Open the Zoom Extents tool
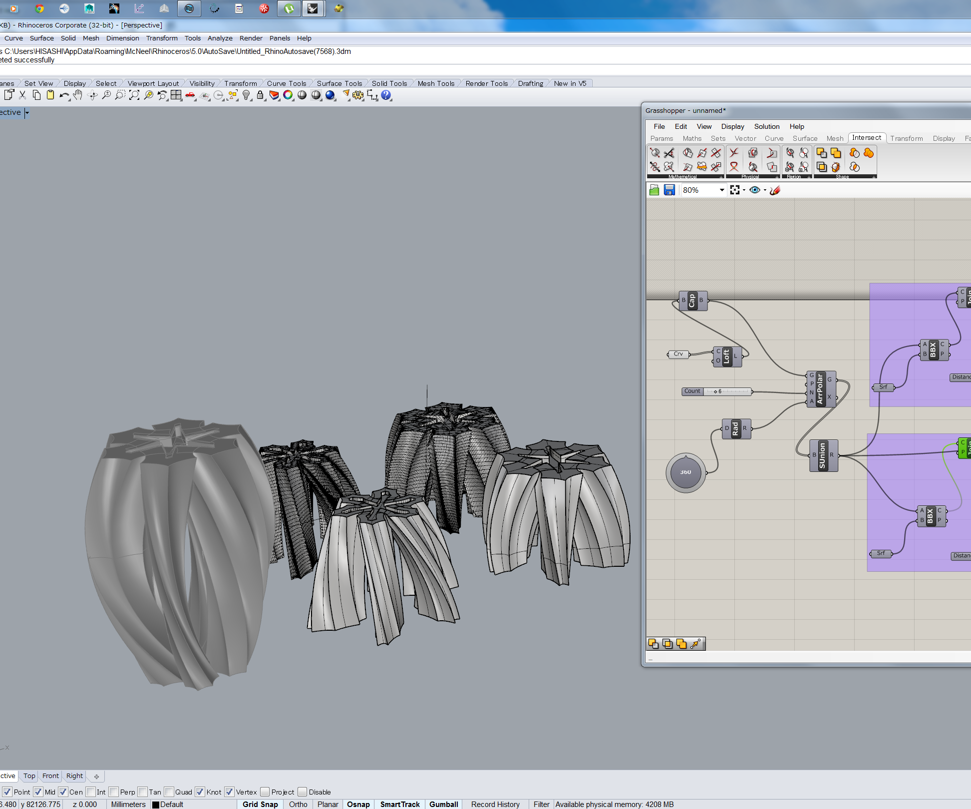 (x=134, y=95)
